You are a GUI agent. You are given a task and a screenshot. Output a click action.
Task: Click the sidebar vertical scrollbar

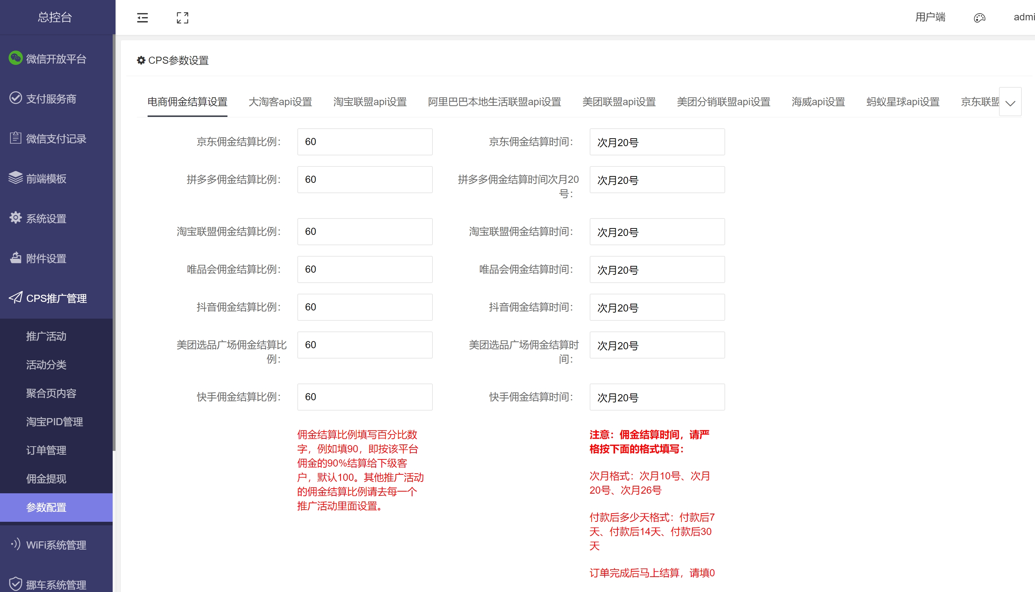pos(114,243)
